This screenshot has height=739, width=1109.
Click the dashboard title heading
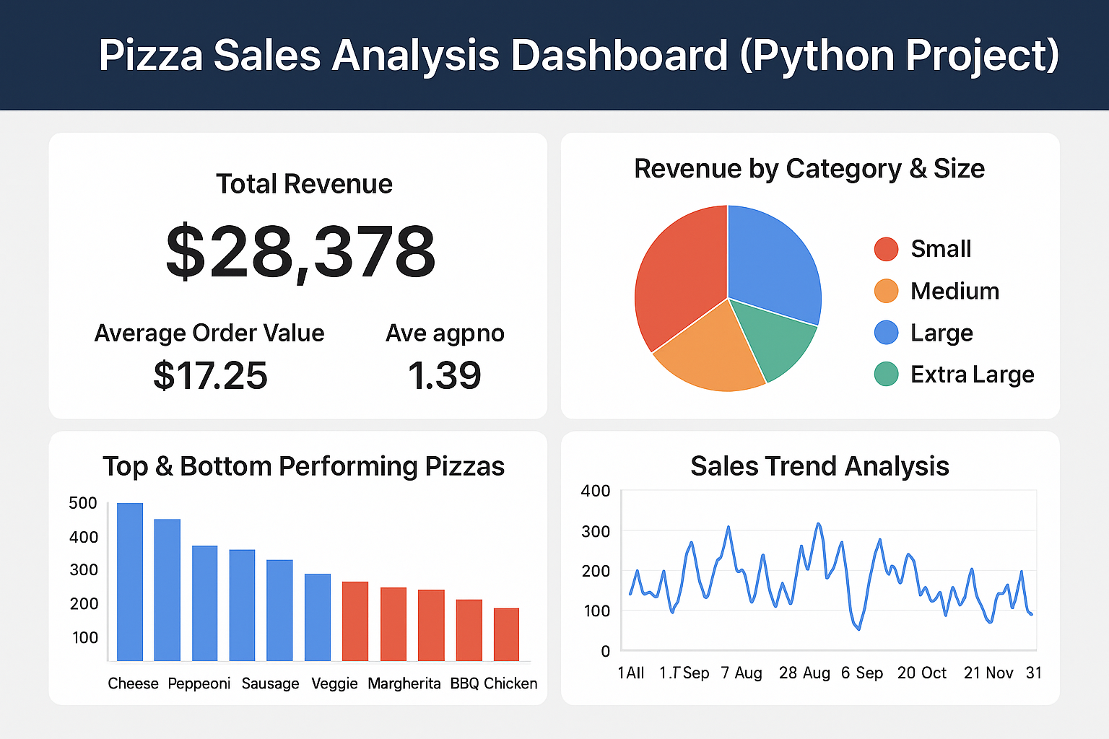coord(579,55)
